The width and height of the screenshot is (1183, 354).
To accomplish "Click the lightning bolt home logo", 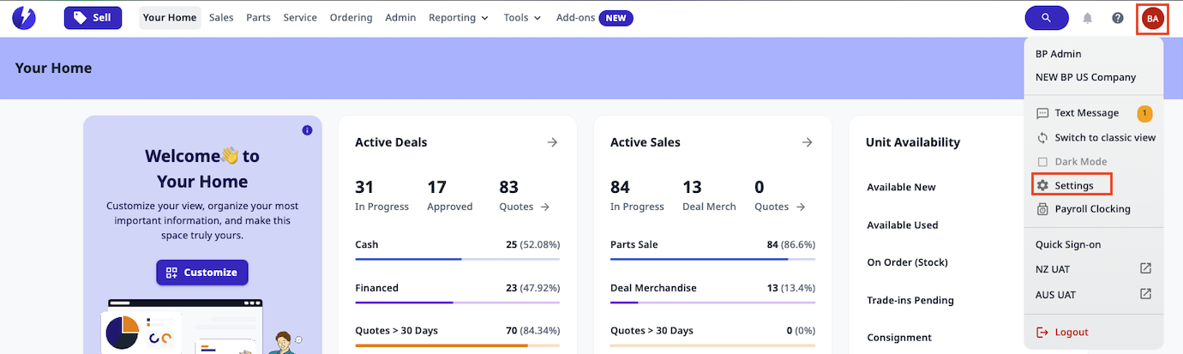I will click(x=24, y=18).
